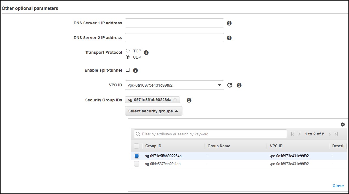
Task: Click VPC ID cell in sg-0971c5ffbb902284a row
Action: [x=289, y=156]
